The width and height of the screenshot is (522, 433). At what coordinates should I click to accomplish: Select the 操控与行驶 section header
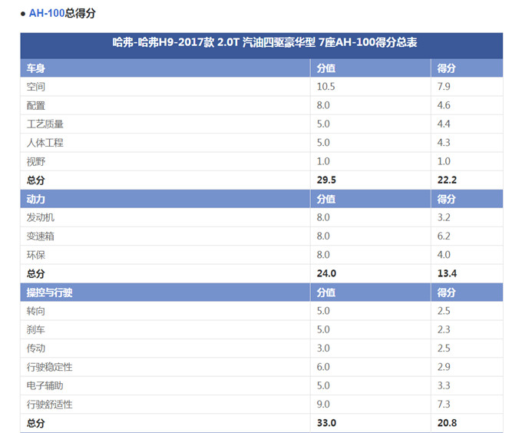tap(49, 293)
